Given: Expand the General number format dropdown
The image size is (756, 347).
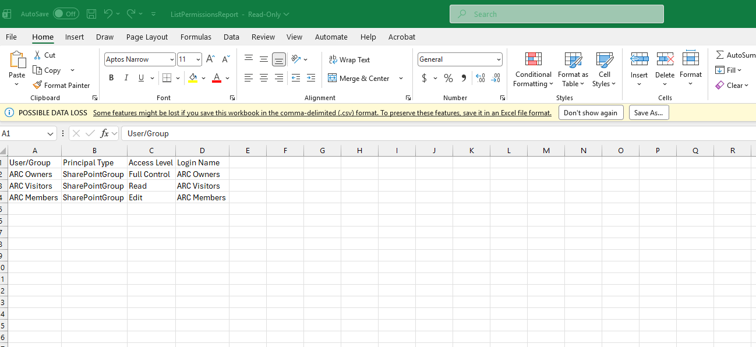Looking at the screenshot, I should click(x=499, y=59).
